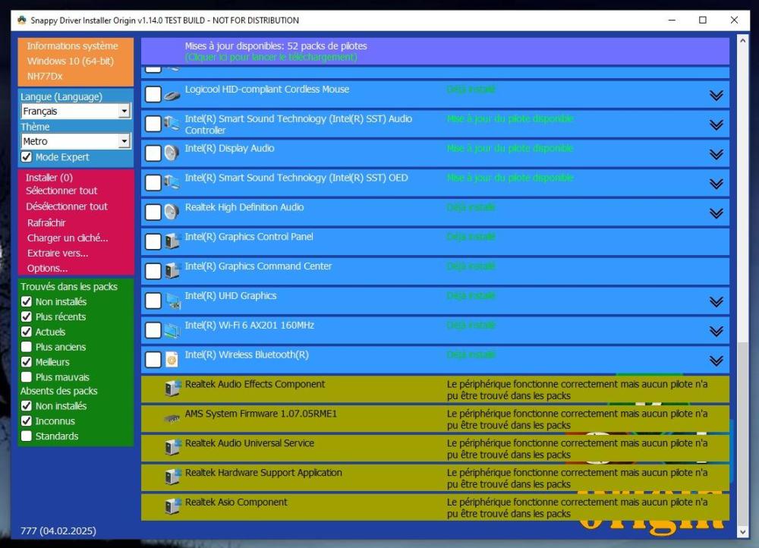
Task: Click the Bluetooth icon for Intel(R) Wireless Bluetooth(R)
Action: (172, 360)
